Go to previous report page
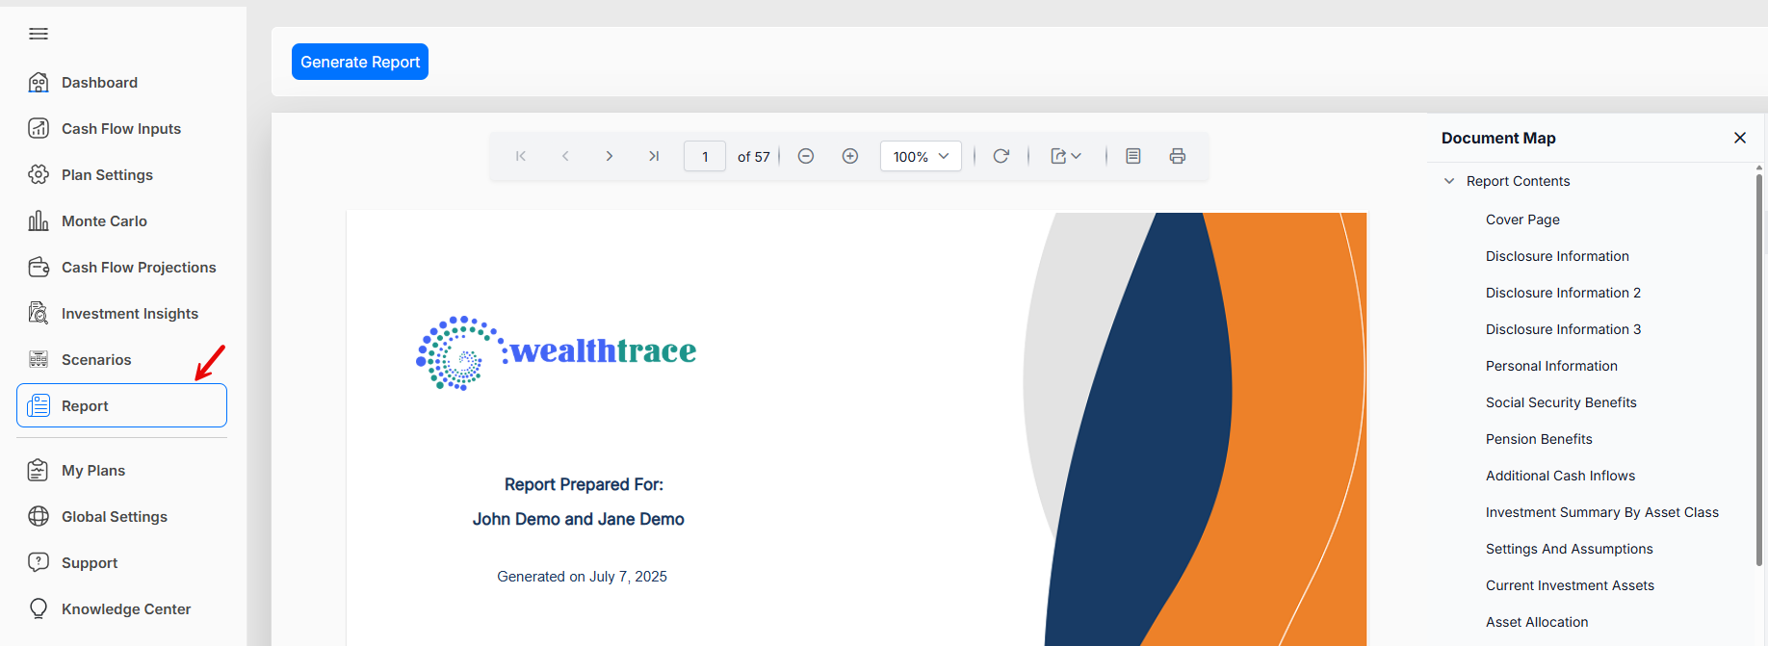The image size is (1768, 646). pyautogui.click(x=565, y=156)
